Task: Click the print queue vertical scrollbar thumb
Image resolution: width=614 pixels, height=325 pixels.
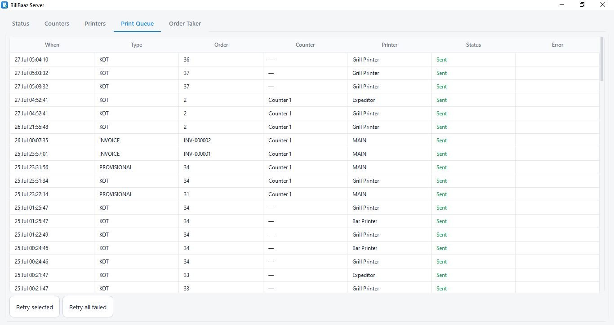Action: tap(602, 59)
